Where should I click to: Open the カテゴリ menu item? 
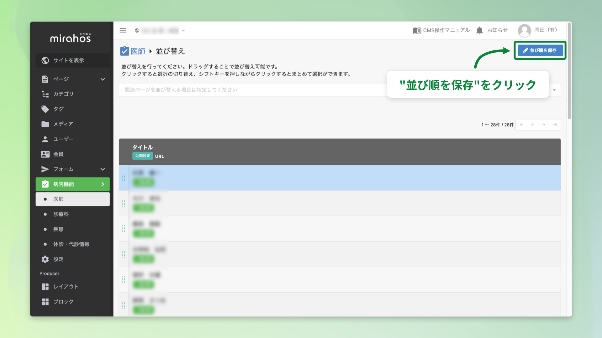tap(73, 94)
